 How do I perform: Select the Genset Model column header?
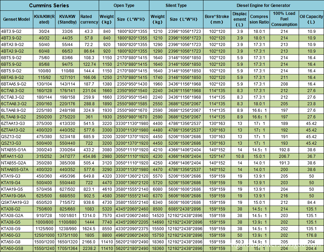click(x=16, y=19)
